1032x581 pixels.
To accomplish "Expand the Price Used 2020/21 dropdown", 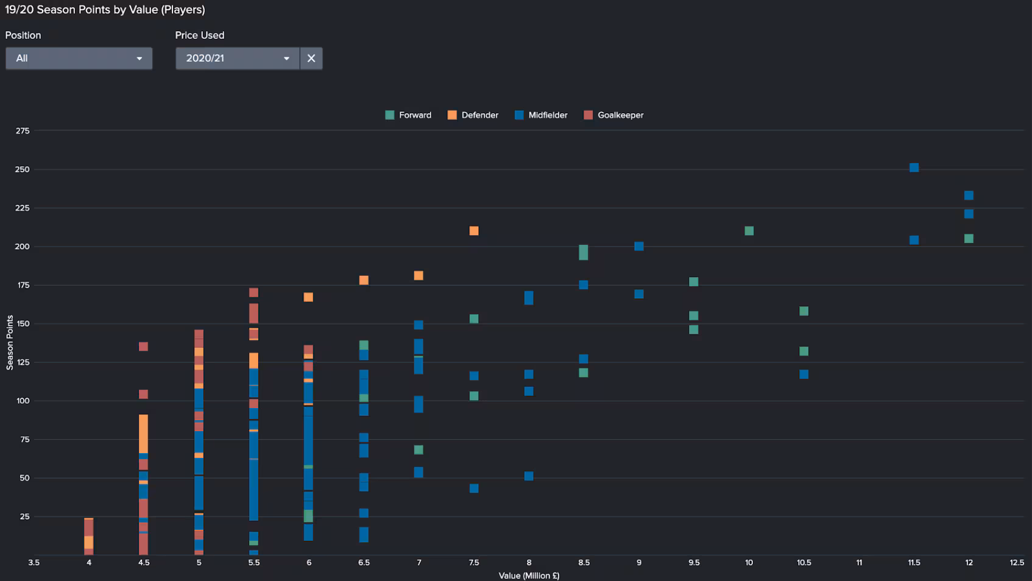I will (237, 58).
